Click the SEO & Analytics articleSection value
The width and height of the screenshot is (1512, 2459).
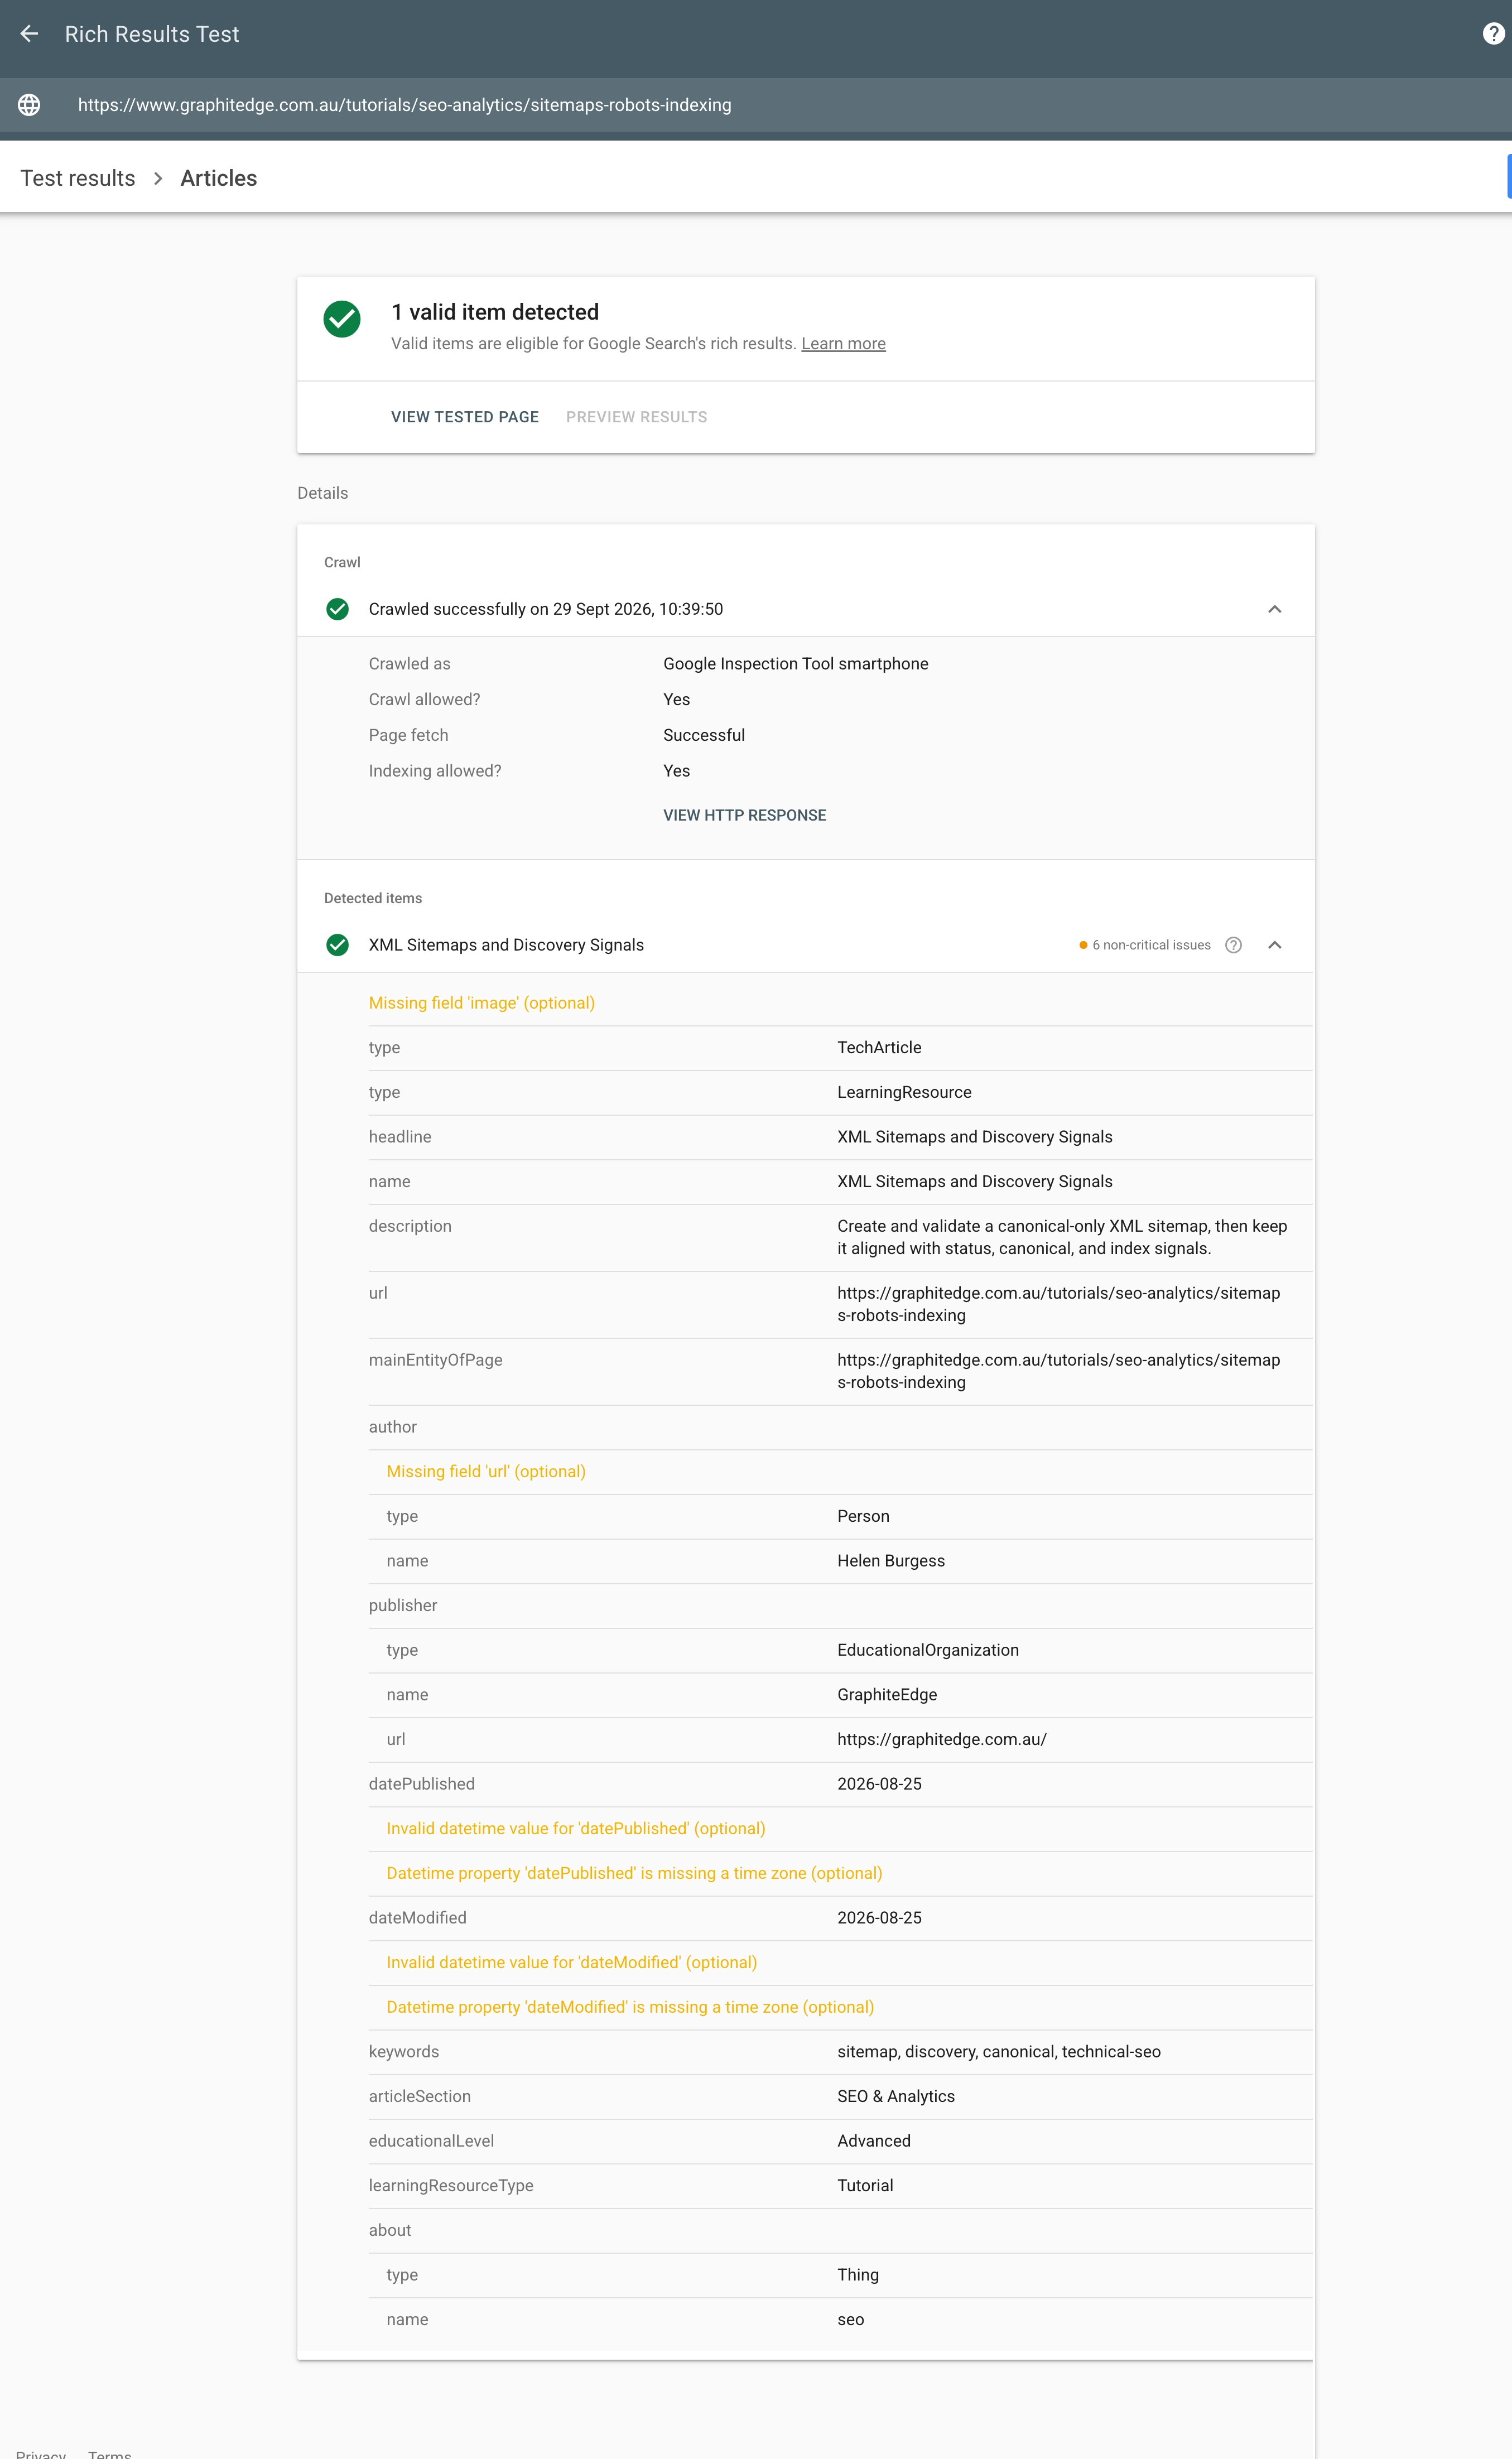click(x=896, y=2096)
